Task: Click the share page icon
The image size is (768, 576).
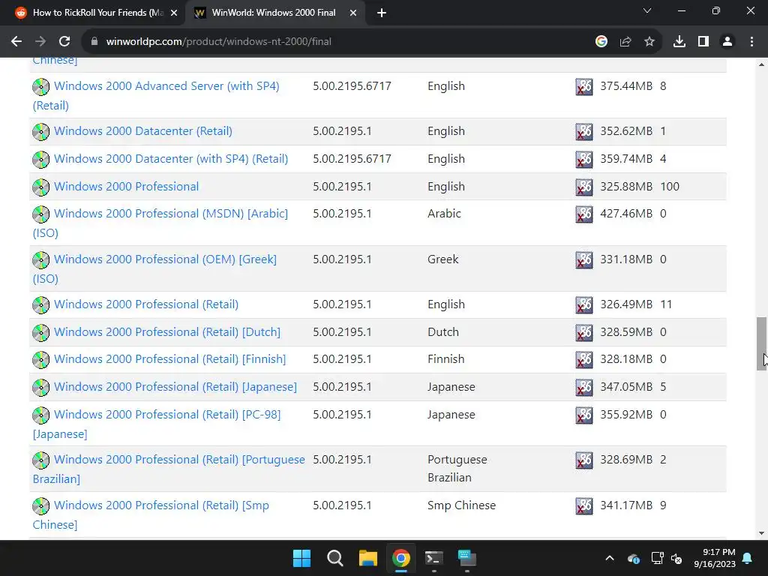Action: tap(625, 42)
